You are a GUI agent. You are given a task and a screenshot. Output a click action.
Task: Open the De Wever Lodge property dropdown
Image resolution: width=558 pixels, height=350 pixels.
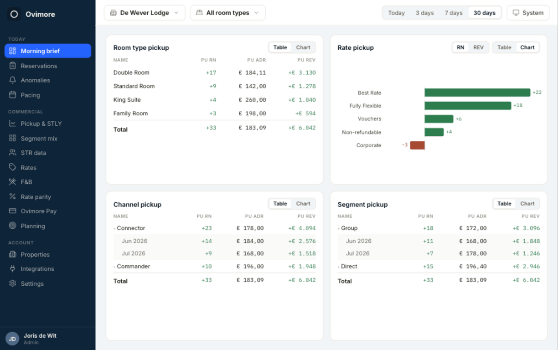click(x=145, y=13)
